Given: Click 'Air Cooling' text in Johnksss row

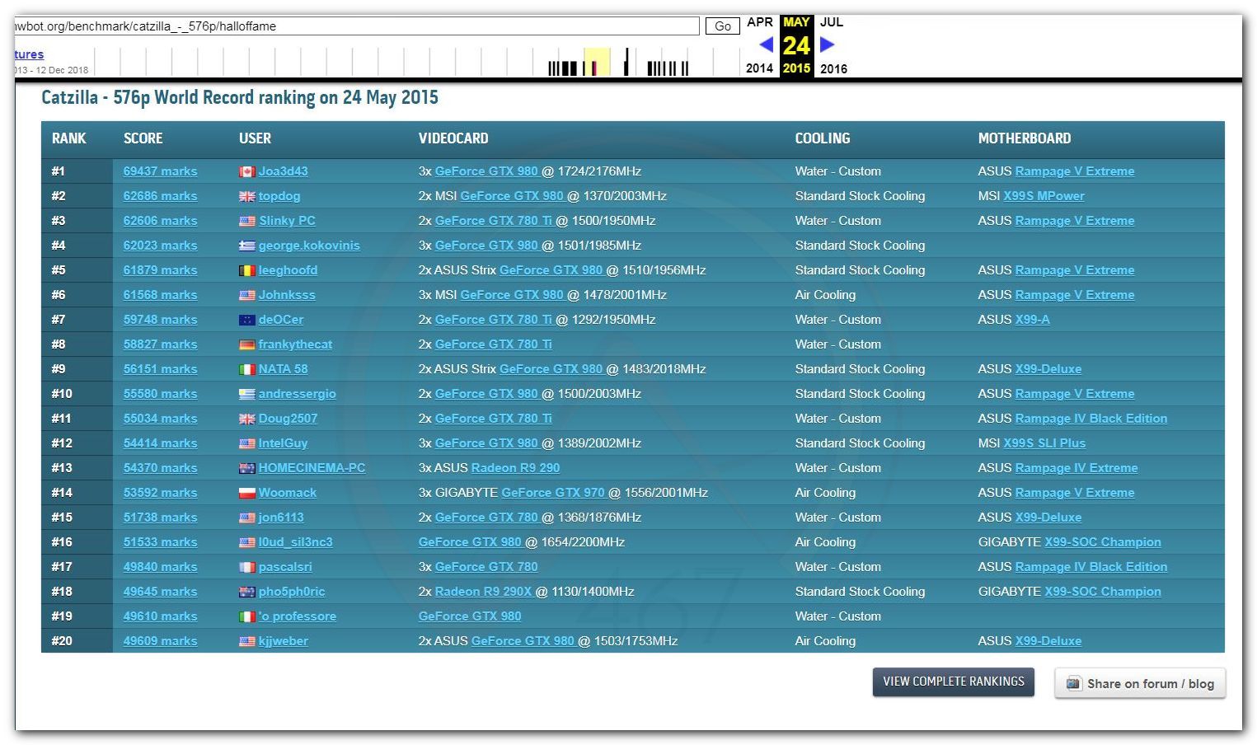Looking at the screenshot, I should [x=825, y=295].
